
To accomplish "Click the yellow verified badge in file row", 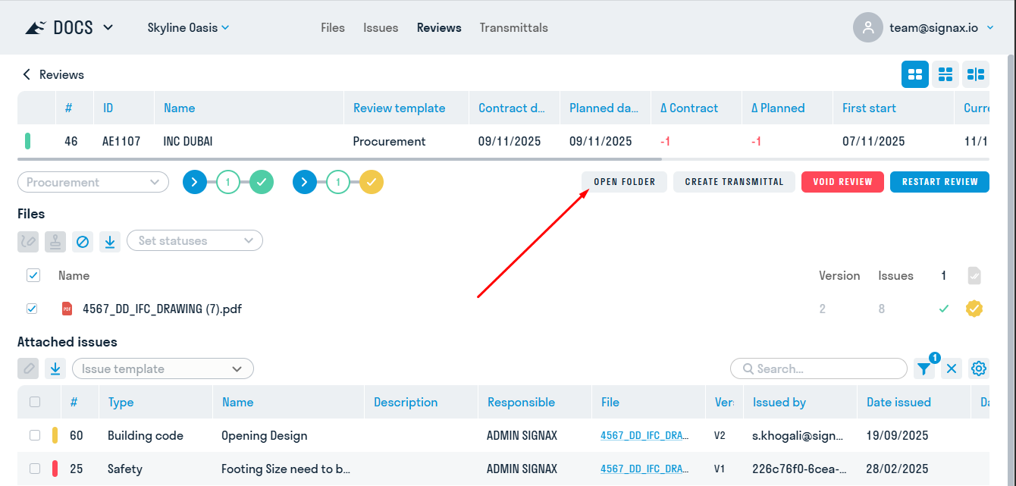I will click(974, 309).
